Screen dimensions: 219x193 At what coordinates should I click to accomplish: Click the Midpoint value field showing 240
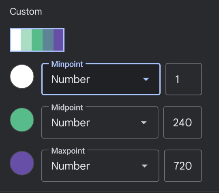coord(182,122)
